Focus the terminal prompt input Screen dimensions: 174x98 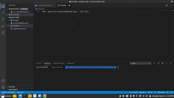tap(118, 67)
